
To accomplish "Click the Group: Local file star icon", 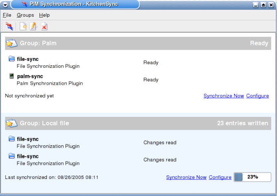I will (x=12, y=123).
